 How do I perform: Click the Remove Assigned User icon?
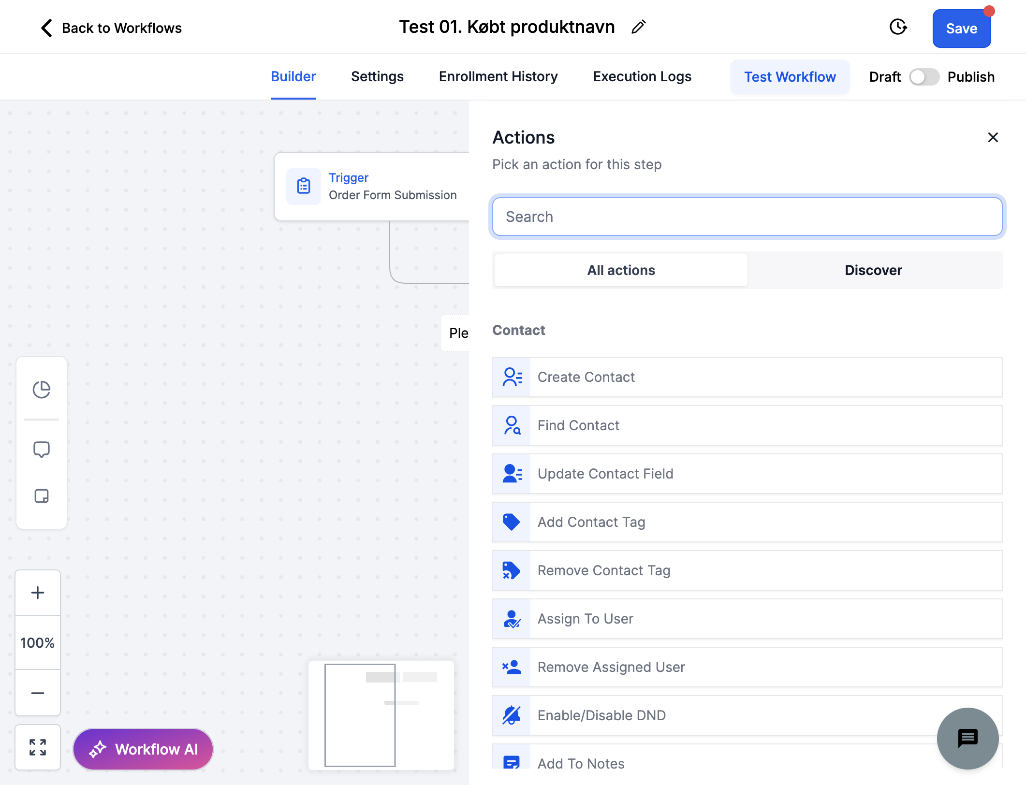click(512, 667)
